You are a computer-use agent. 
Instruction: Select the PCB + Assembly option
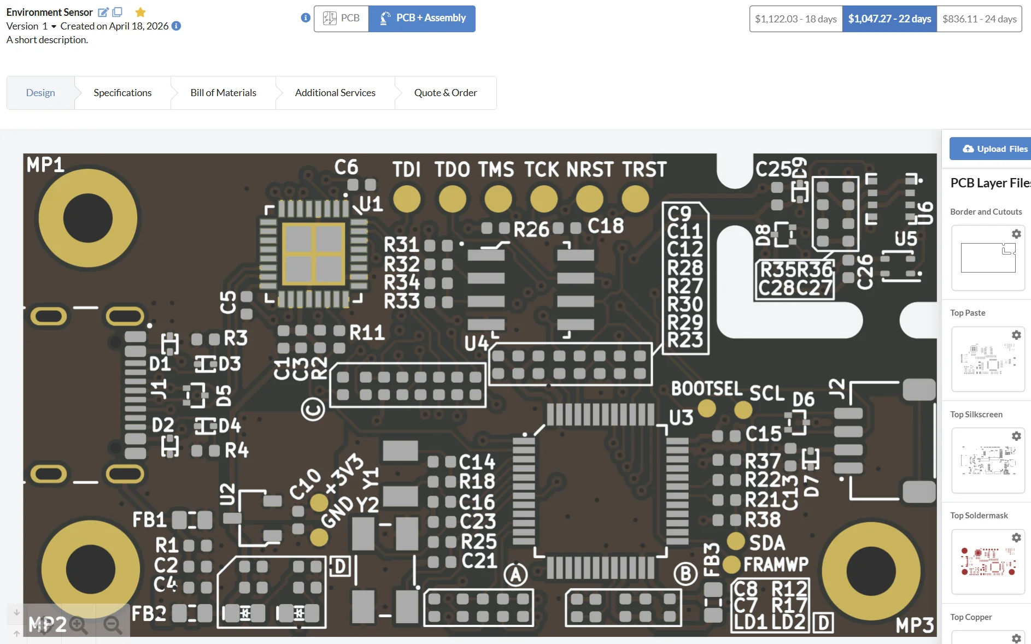click(x=422, y=19)
